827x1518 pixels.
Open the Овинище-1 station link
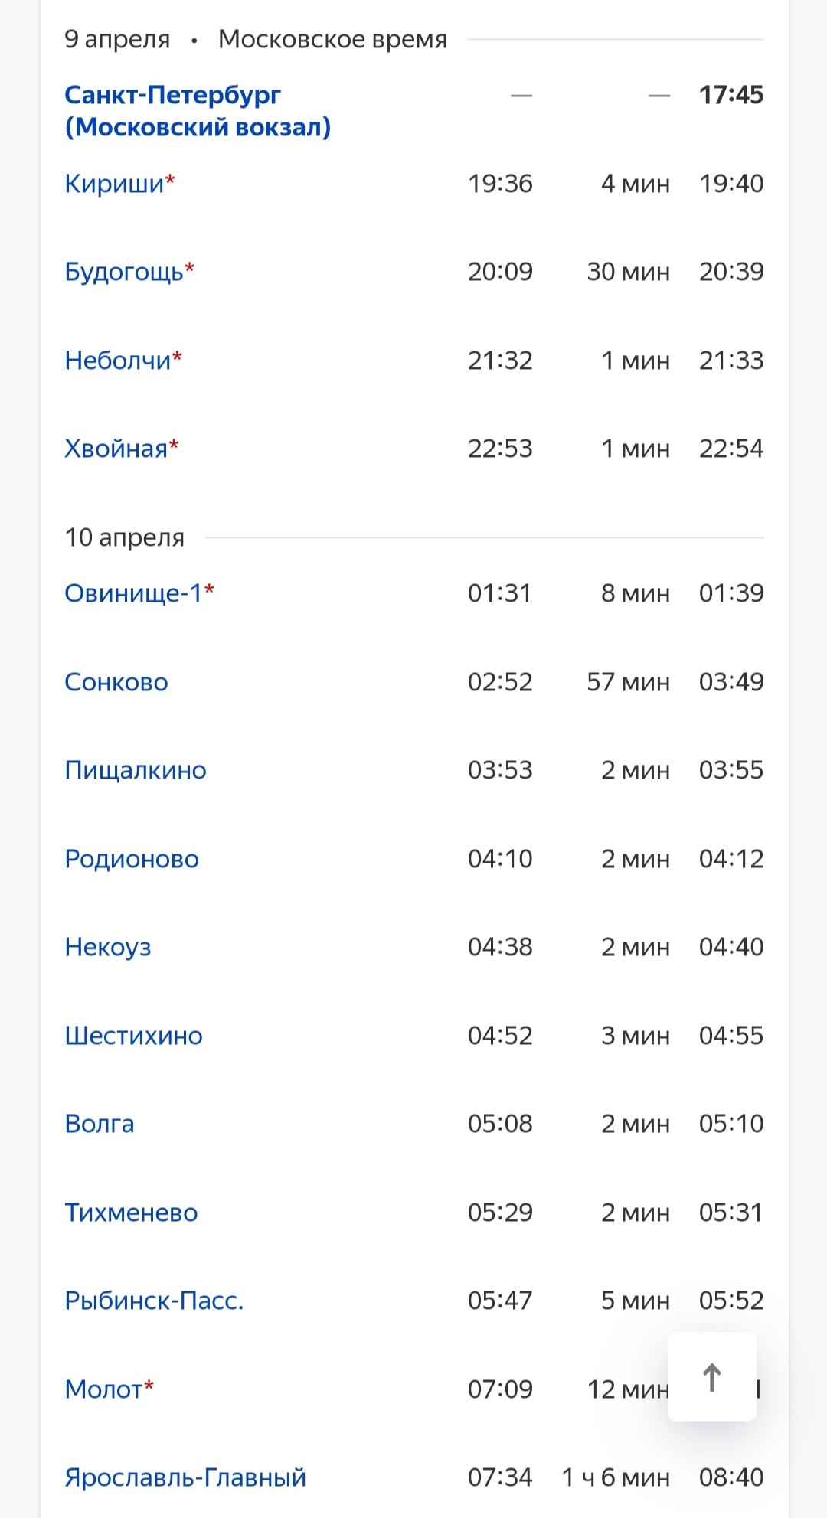point(133,593)
